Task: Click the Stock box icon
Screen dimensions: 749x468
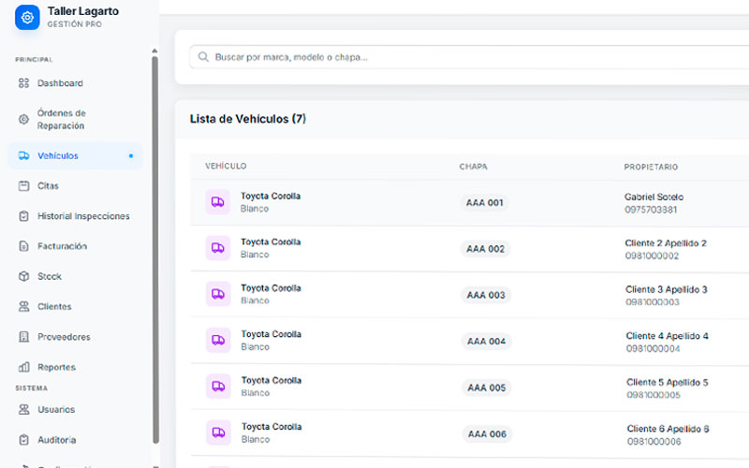Action: tap(24, 276)
